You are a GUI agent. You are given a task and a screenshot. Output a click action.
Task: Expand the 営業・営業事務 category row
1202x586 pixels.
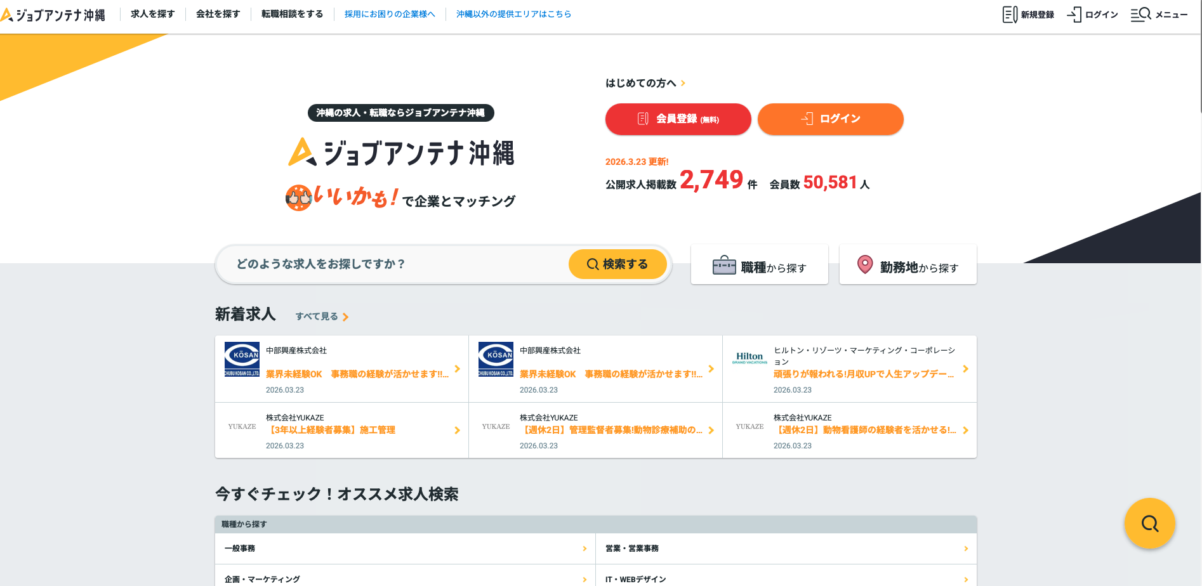(x=786, y=549)
